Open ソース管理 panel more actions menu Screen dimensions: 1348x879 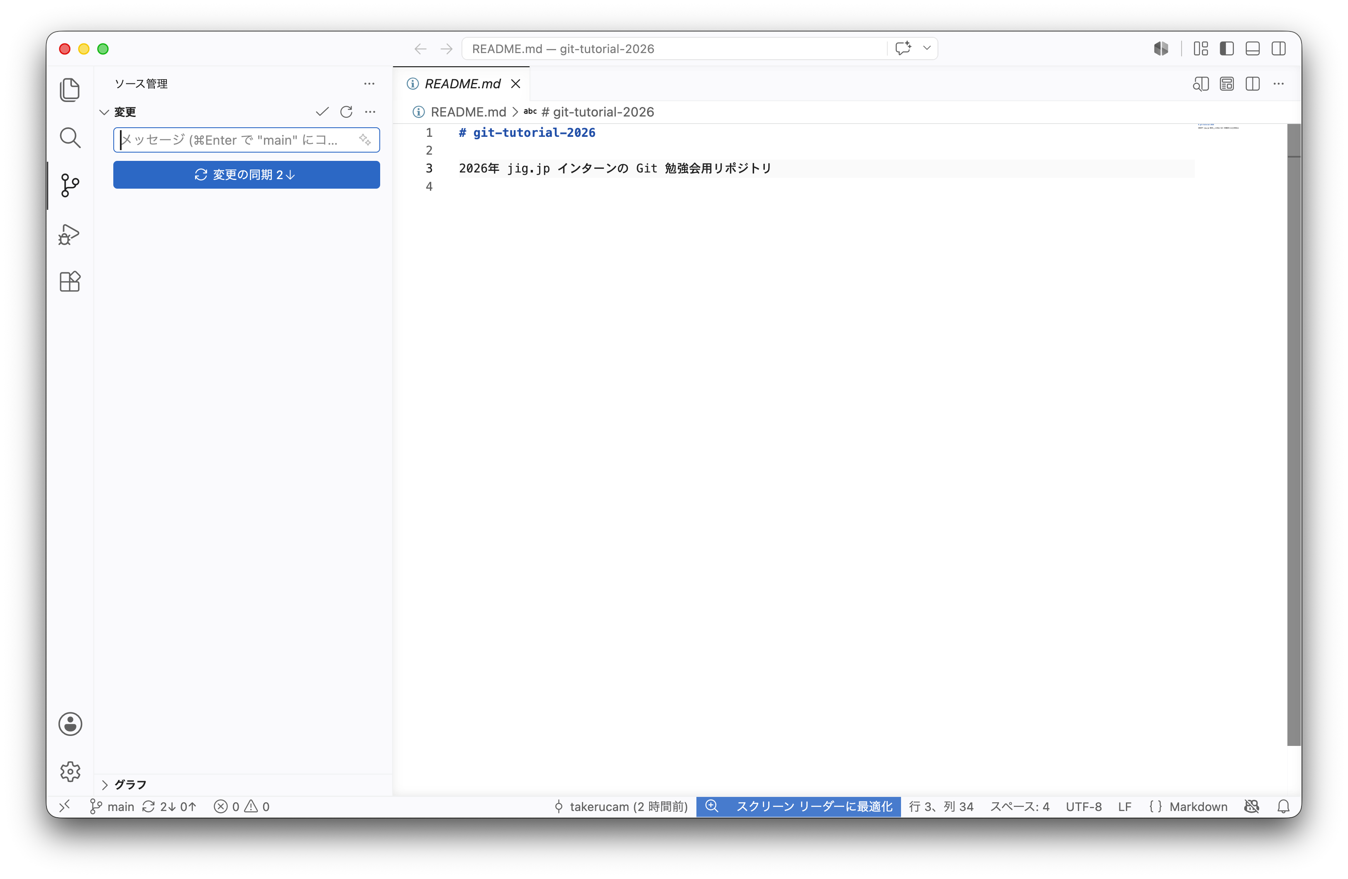369,84
